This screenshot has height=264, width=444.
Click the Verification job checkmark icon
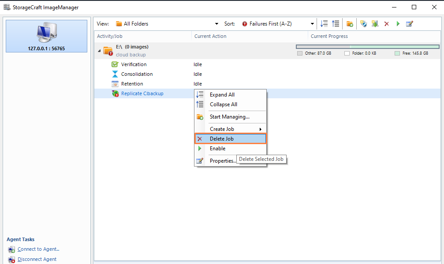(115, 64)
